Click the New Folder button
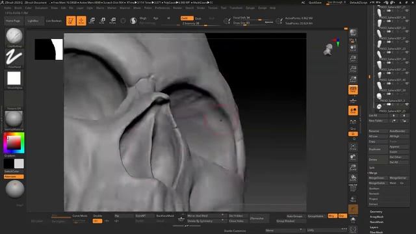Screen dimensions: 416x234 pyautogui.click(x=378, y=121)
